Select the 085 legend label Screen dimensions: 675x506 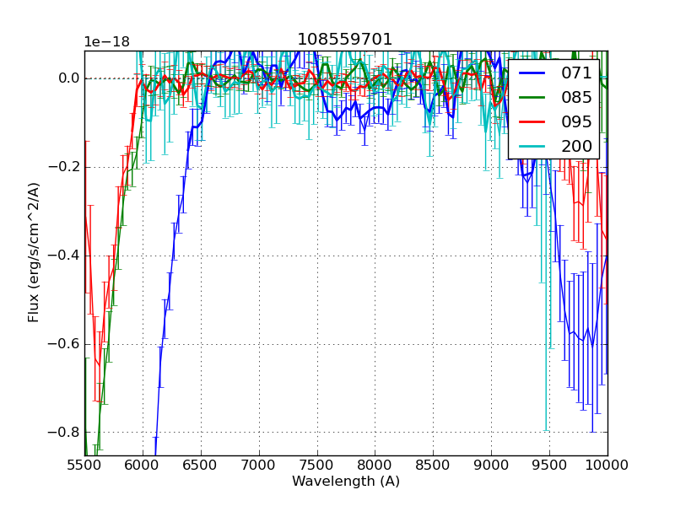(x=576, y=98)
